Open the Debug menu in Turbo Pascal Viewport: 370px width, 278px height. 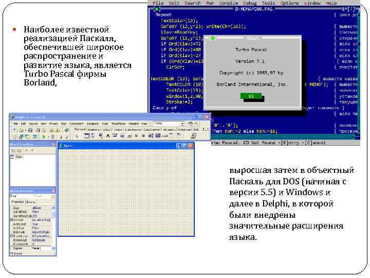point(250,3)
